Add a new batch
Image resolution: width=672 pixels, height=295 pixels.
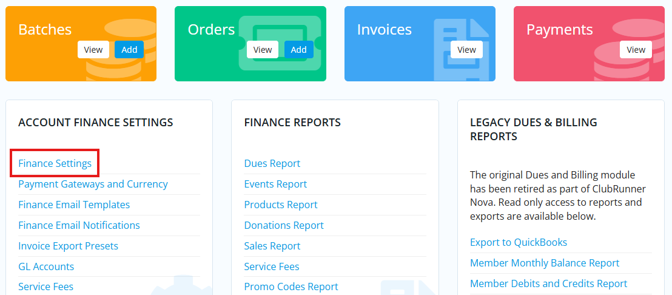pyautogui.click(x=129, y=50)
